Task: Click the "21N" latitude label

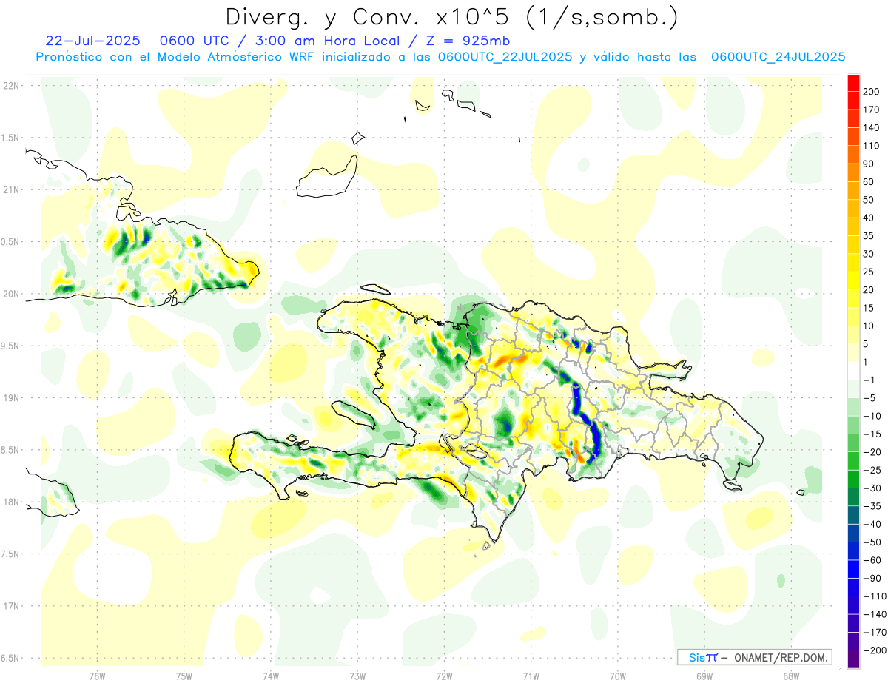Action: pyautogui.click(x=10, y=190)
